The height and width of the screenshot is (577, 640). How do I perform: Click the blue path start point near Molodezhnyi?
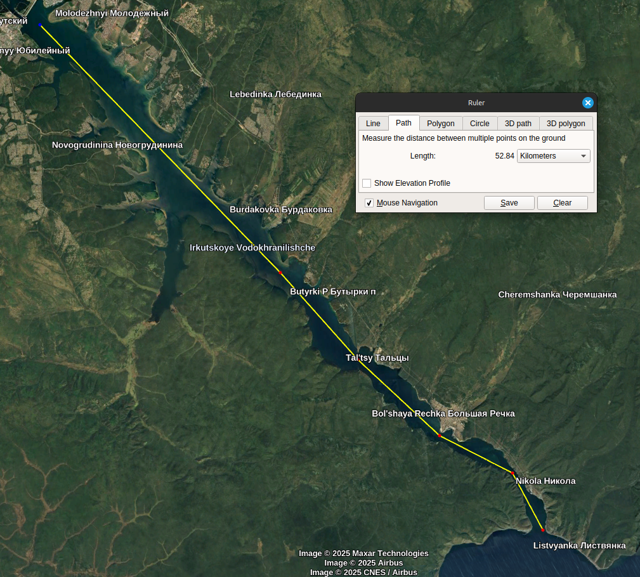(x=41, y=25)
